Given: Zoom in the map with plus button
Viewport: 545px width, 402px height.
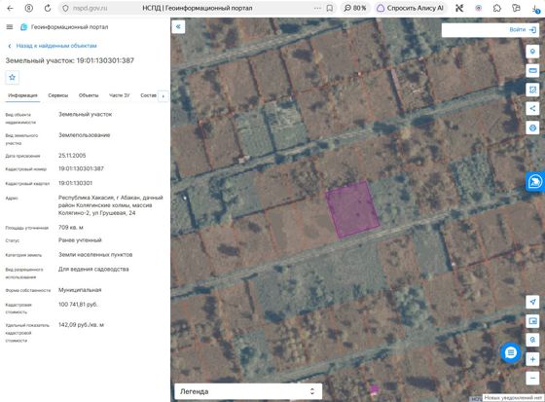Looking at the screenshot, I should coord(532,359).
